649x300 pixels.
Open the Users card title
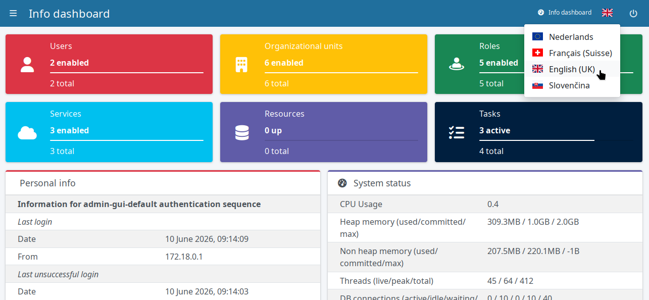pyautogui.click(x=61, y=46)
